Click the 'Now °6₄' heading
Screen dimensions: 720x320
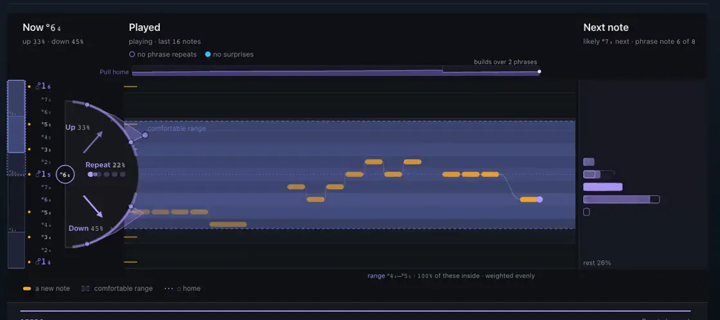pyautogui.click(x=42, y=28)
